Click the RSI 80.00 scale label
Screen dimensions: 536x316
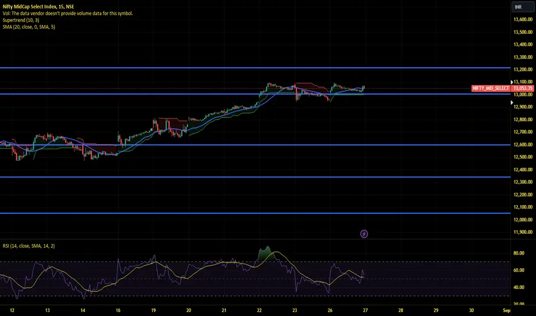coord(519,253)
